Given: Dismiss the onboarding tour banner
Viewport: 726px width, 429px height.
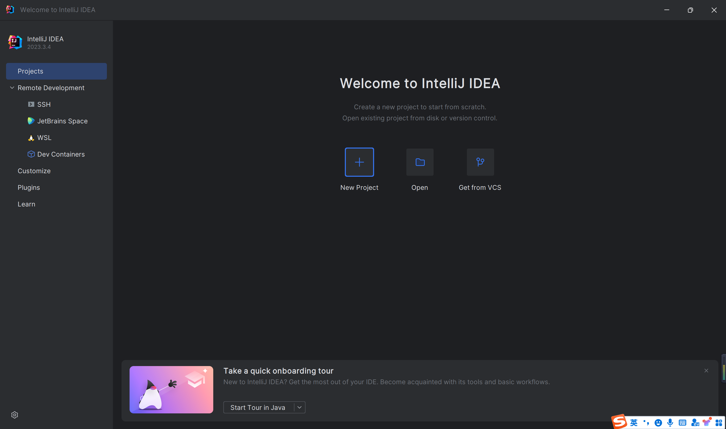Looking at the screenshot, I should tap(706, 371).
